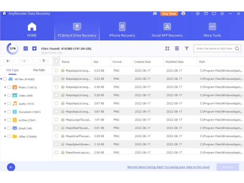Expand the Email tree node
Image resolution: width=244 pixels, height=183 pixels.
coord(5,128)
